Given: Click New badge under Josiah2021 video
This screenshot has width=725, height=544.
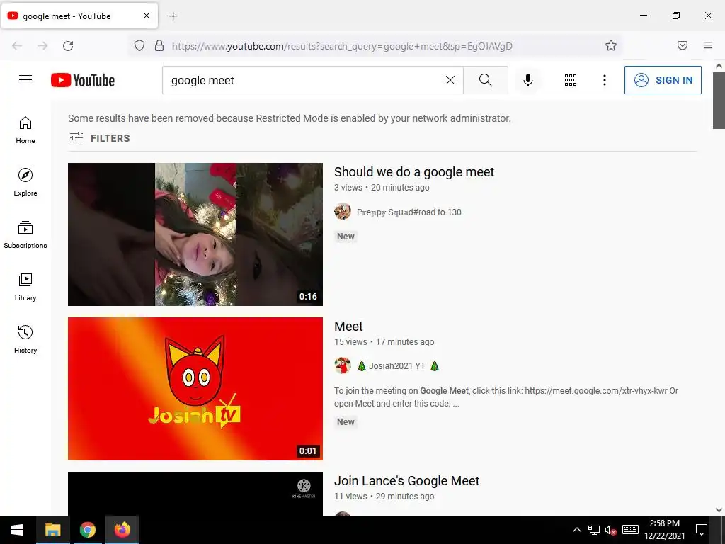Looking at the screenshot, I should point(346,422).
